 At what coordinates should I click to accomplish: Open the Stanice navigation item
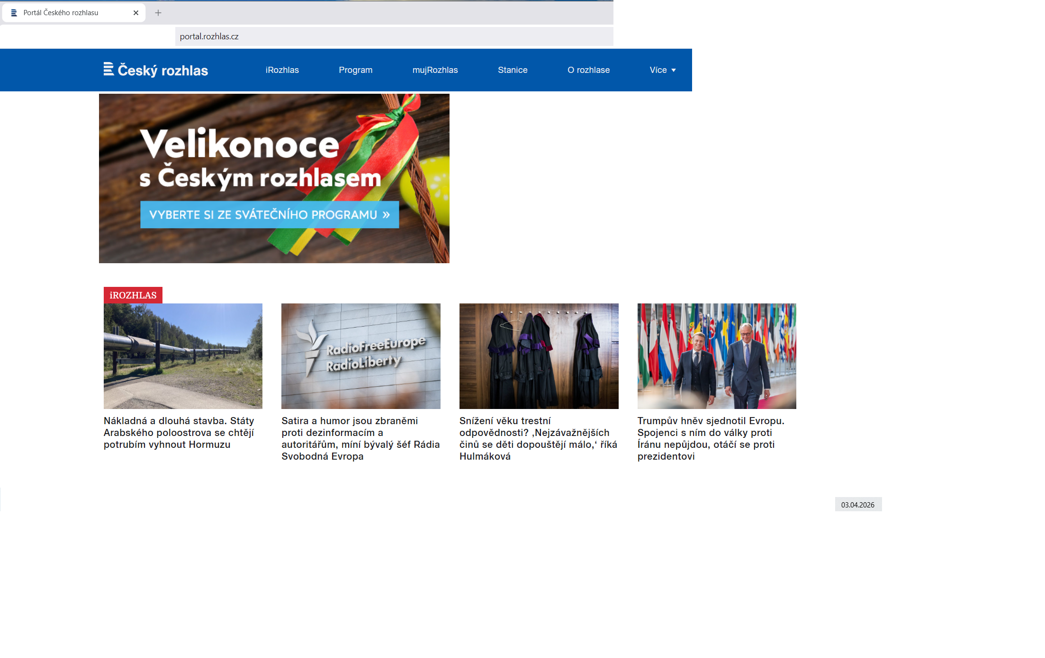(x=513, y=70)
